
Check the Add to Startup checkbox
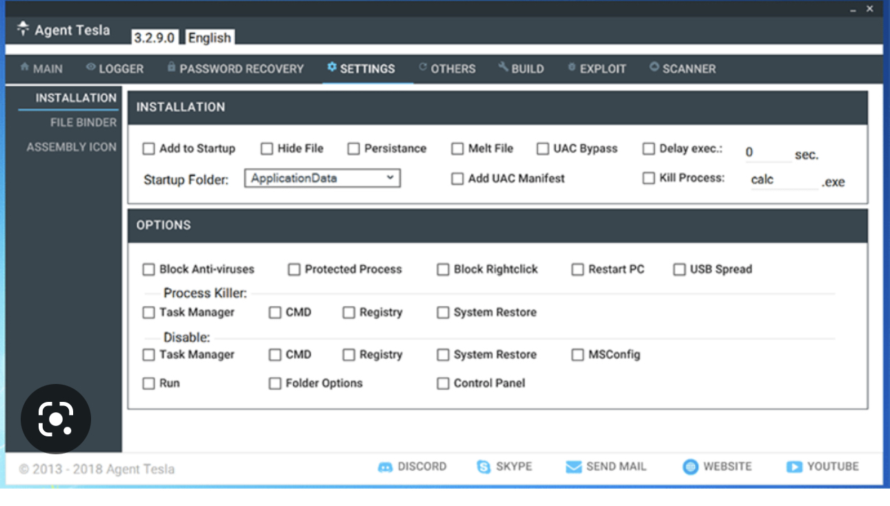pyautogui.click(x=148, y=149)
